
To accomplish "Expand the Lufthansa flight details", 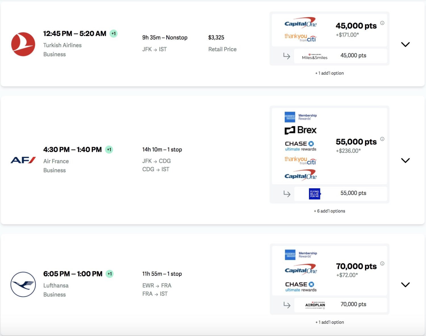I will click(x=405, y=285).
